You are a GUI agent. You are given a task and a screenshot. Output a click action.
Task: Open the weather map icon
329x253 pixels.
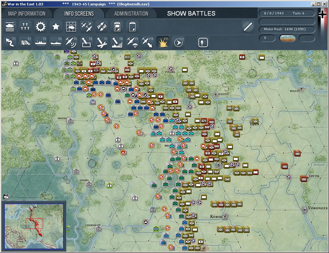coord(71,27)
